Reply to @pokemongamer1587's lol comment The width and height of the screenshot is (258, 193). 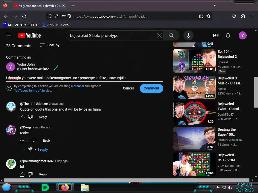click(x=43, y=174)
